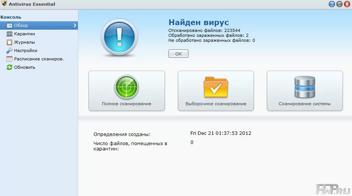Start Сканирование системы
Screen dimensions: 352x196
click(x=304, y=91)
